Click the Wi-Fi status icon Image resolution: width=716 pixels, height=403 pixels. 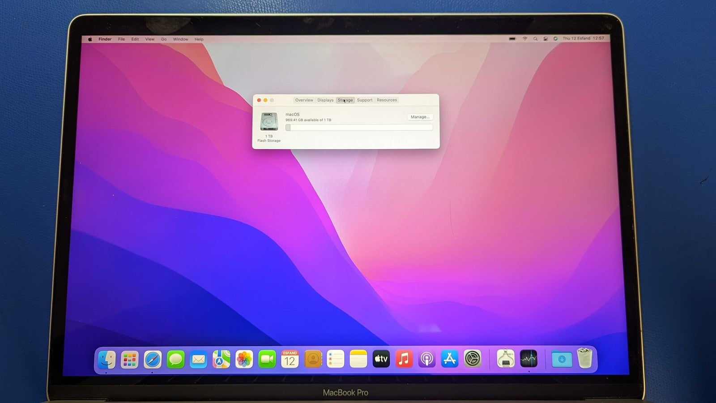[x=524, y=39]
